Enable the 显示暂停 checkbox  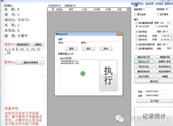158,14
